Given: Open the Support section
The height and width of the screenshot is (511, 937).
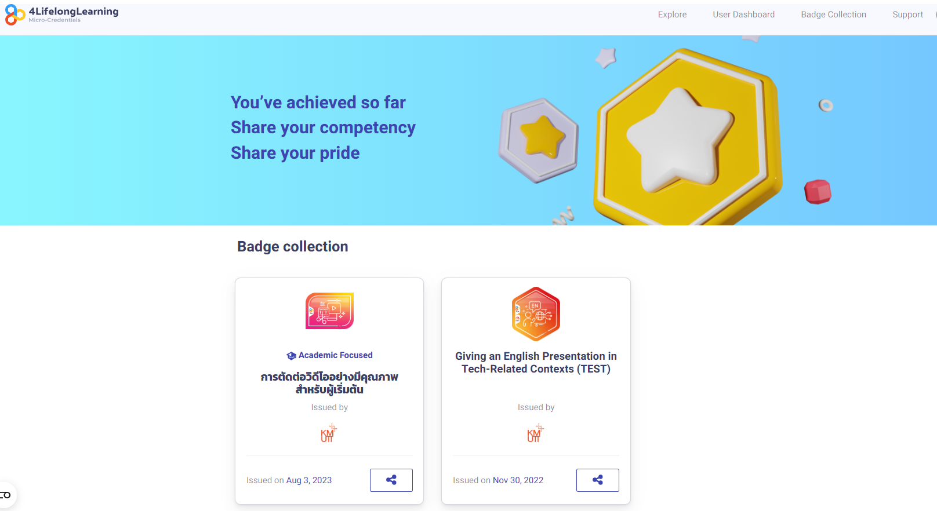Looking at the screenshot, I should tap(907, 14).
